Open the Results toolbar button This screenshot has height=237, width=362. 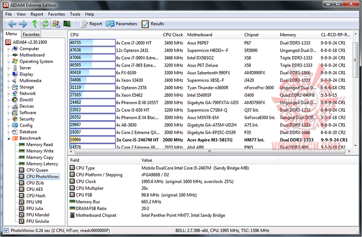pyautogui.click(x=153, y=24)
